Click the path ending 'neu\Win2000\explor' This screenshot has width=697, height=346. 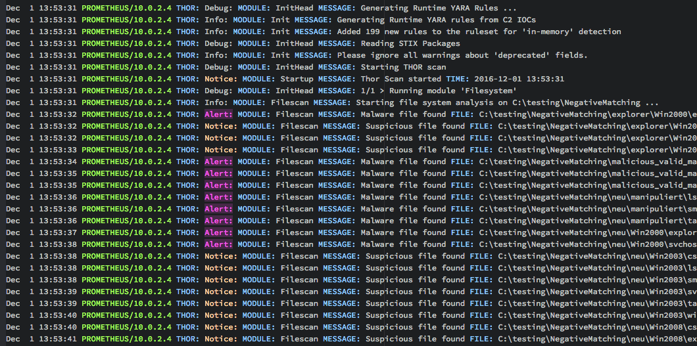coord(588,232)
